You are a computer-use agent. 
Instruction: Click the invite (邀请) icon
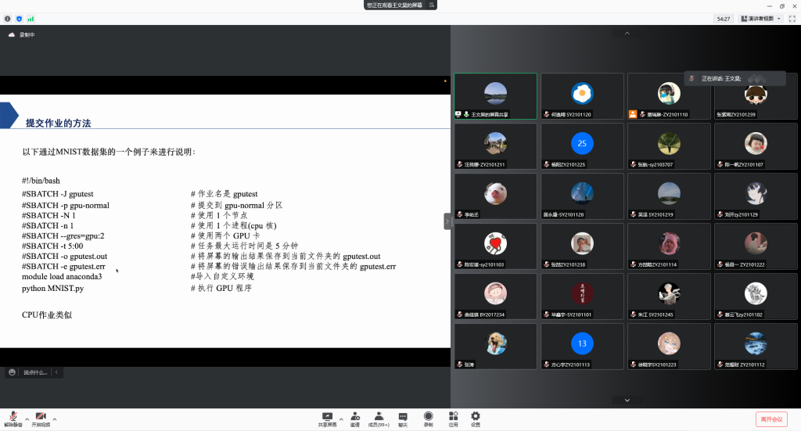click(354, 418)
